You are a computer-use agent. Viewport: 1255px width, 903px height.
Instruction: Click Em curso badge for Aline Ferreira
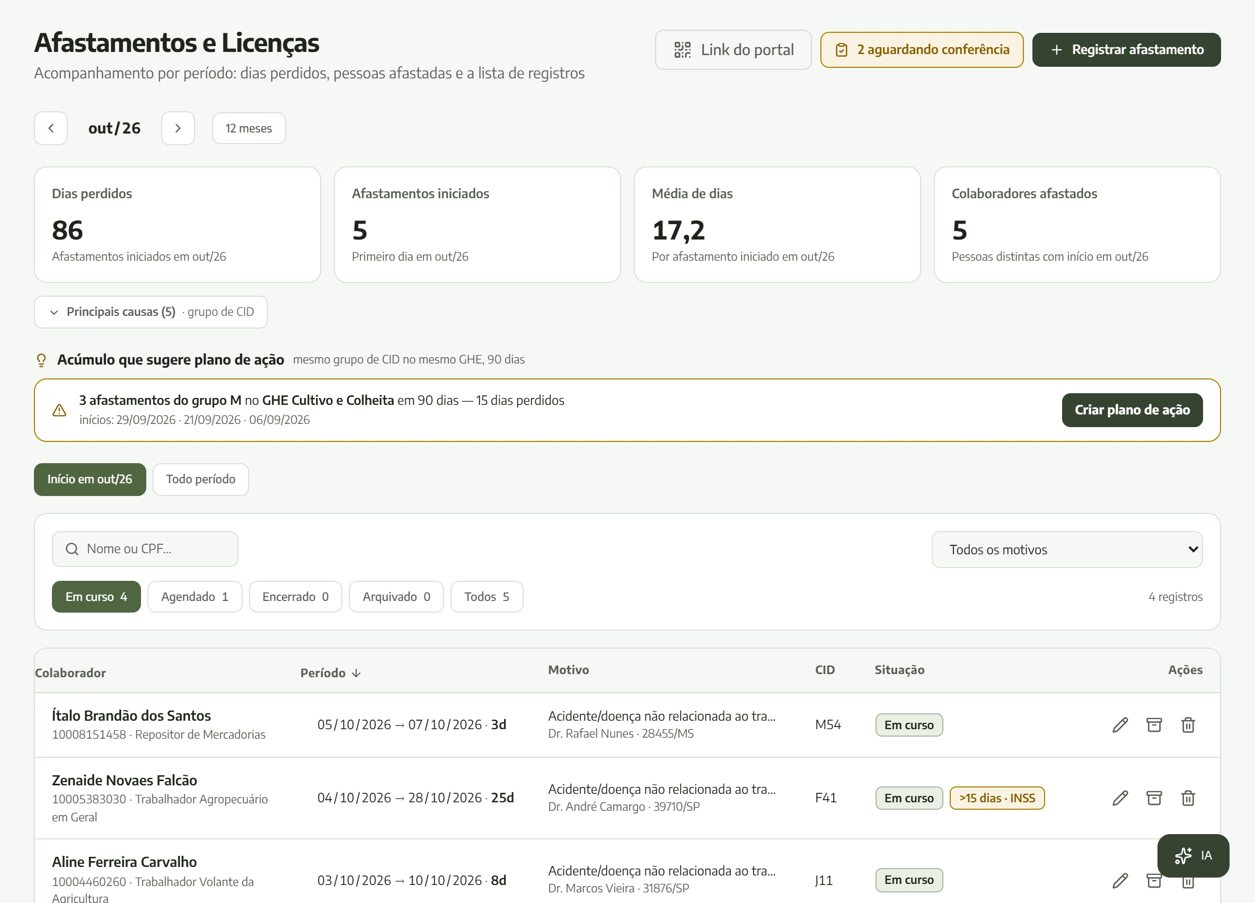pyautogui.click(x=908, y=880)
